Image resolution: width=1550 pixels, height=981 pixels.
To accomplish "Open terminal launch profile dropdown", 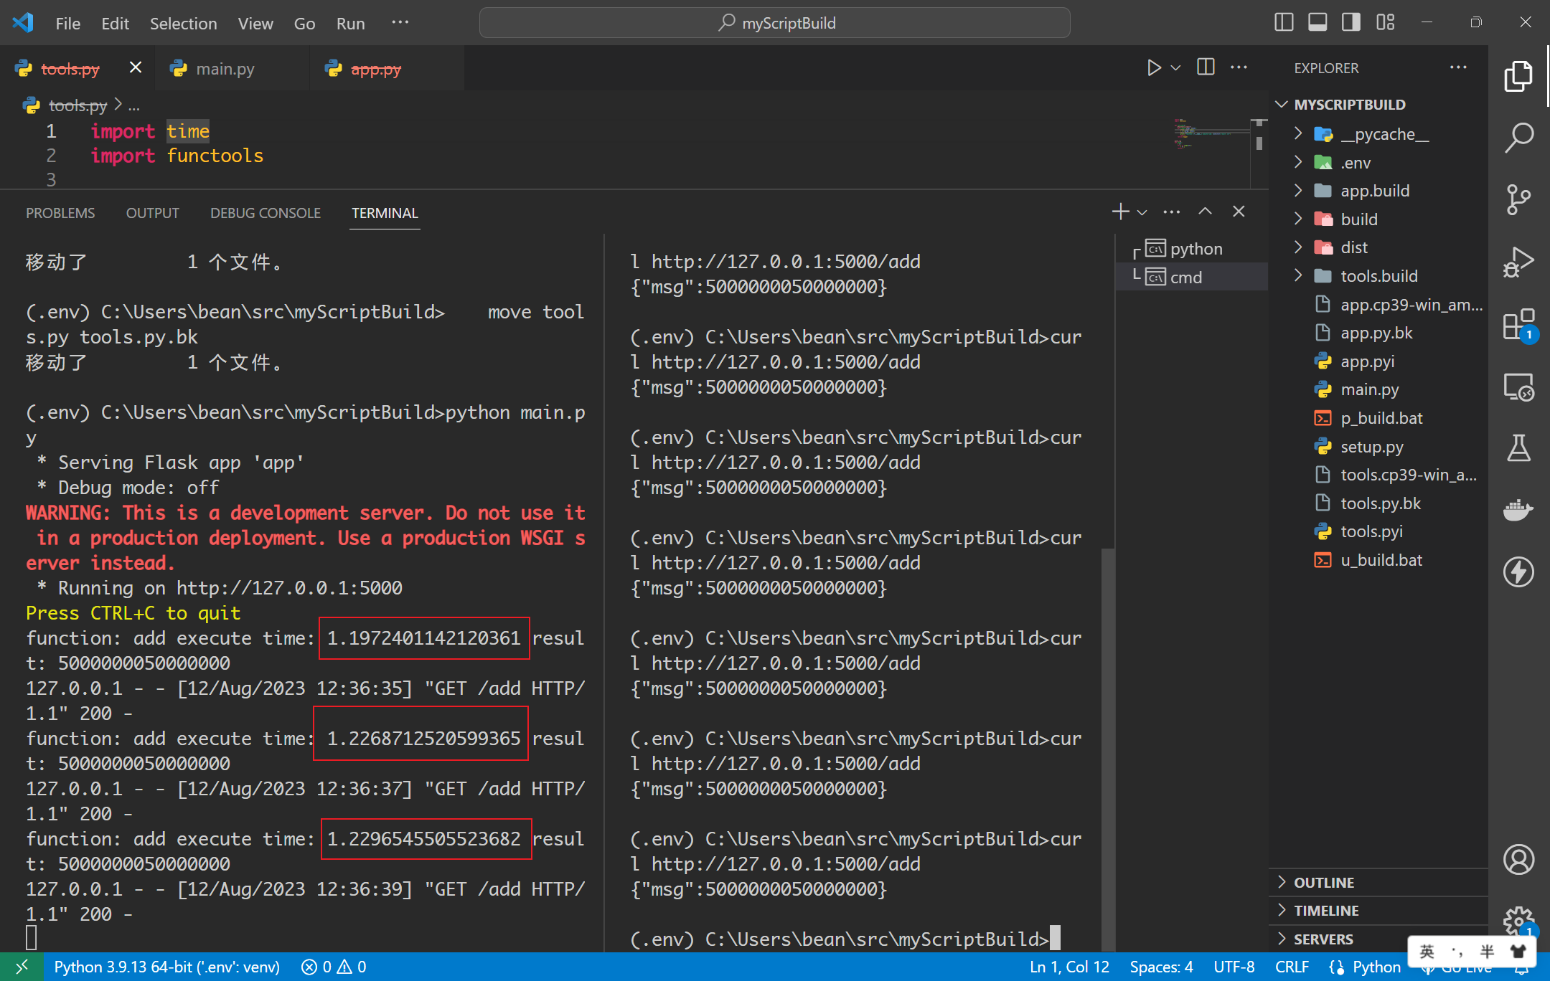I will pos(1142,212).
